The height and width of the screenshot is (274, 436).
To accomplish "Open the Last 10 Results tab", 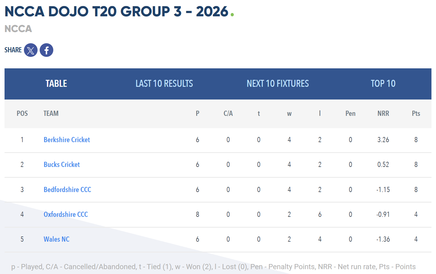I will click(x=164, y=84).
